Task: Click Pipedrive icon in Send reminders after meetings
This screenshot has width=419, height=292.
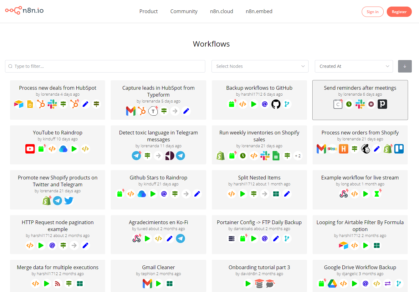Action: coord(382,104)
